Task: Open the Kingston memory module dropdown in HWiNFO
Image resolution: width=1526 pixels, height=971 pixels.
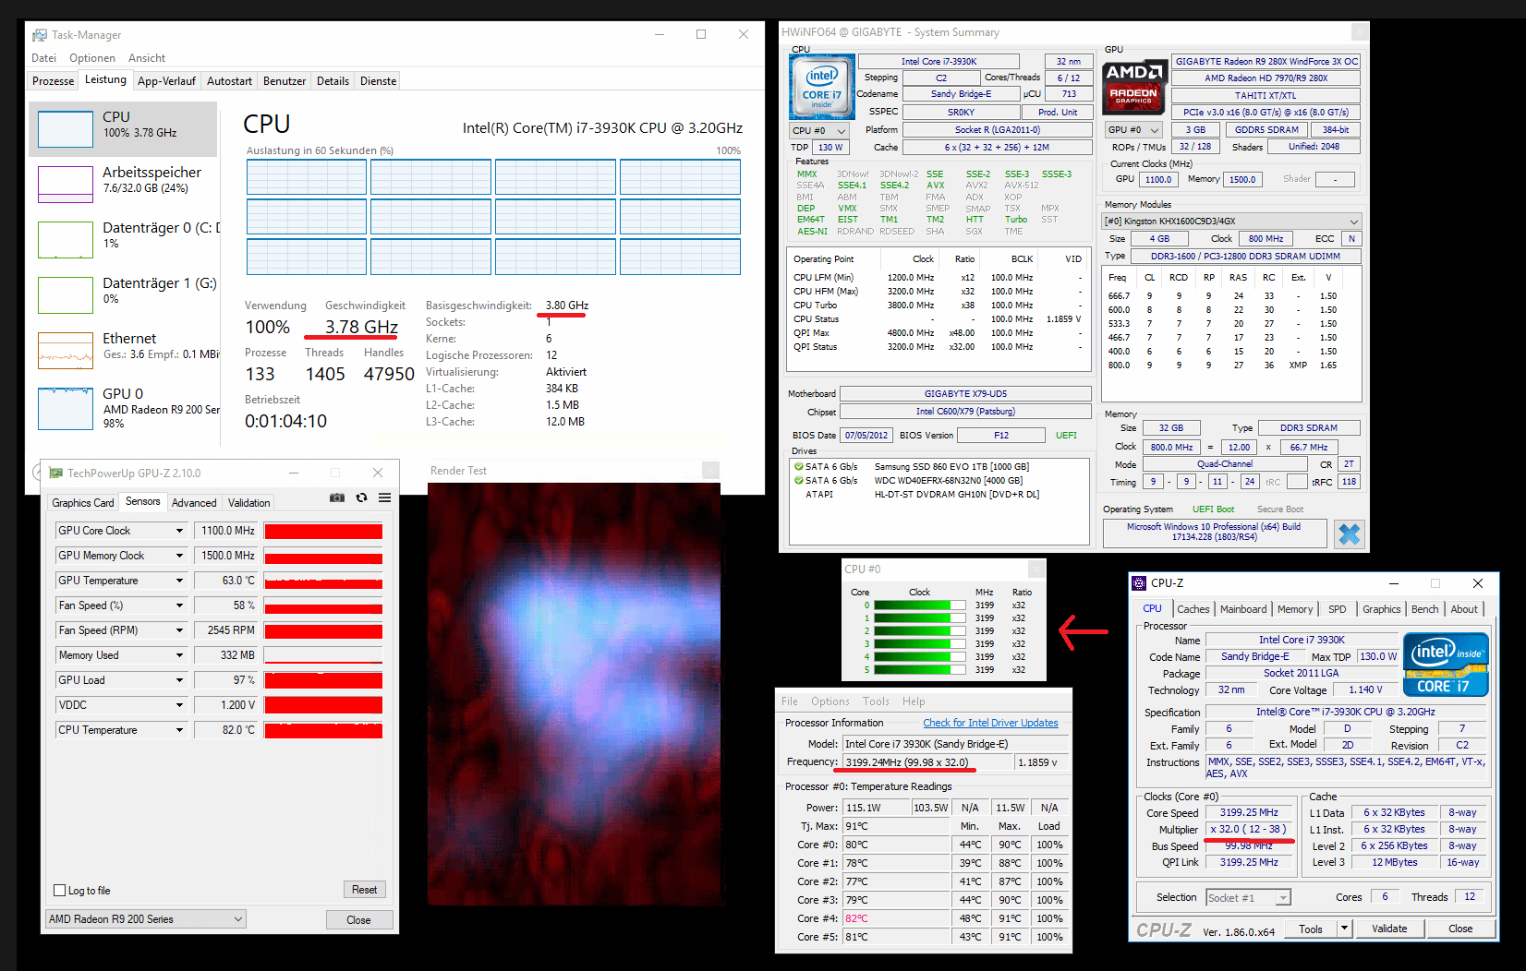Action: 1232,222
